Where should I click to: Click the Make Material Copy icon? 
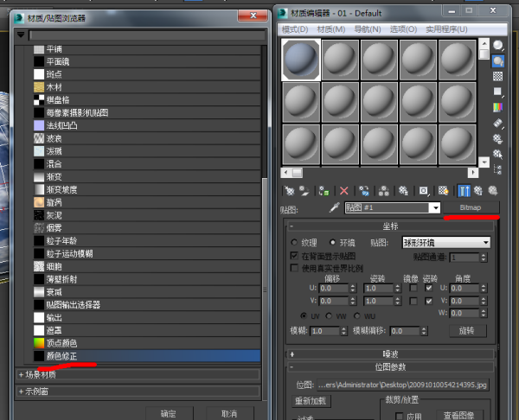coord(364,191)
